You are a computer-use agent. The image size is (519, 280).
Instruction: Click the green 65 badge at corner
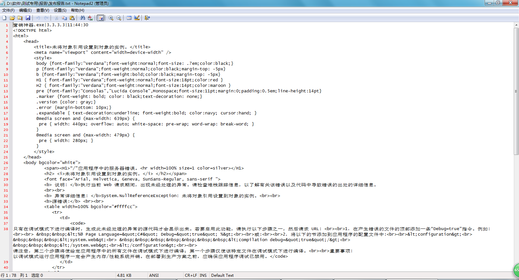516,270
